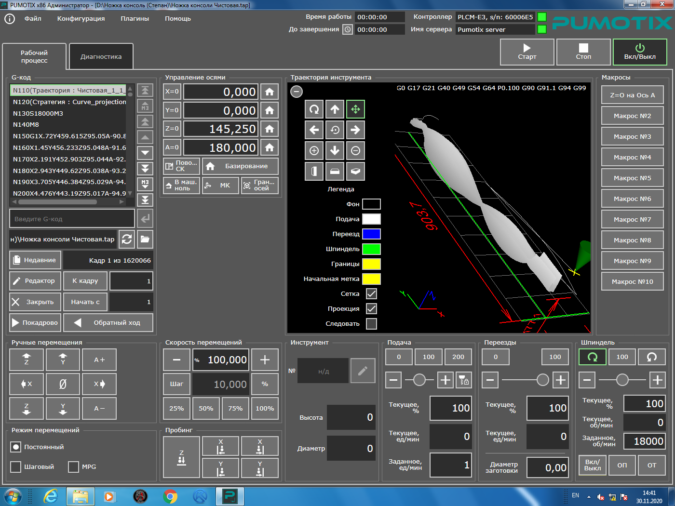This screenshot has height=506, width=675.
Task: Click the Стоп button
Action: (583, 52)
